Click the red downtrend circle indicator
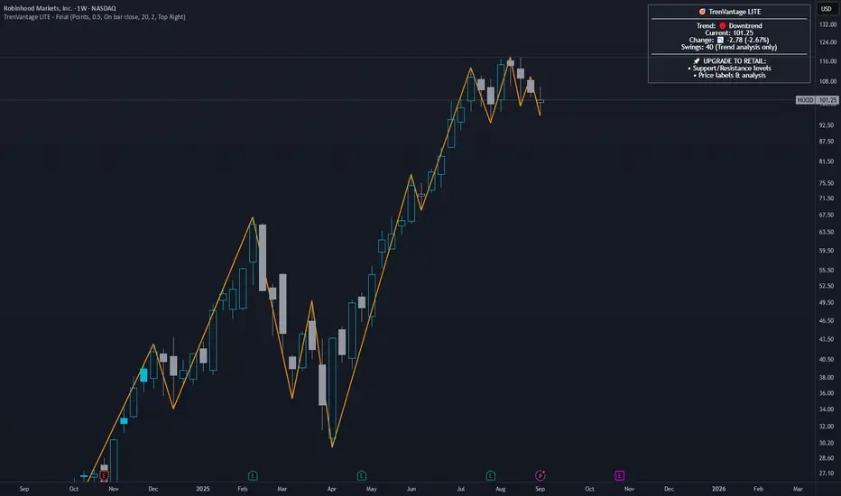 click(x=722, y=26)
